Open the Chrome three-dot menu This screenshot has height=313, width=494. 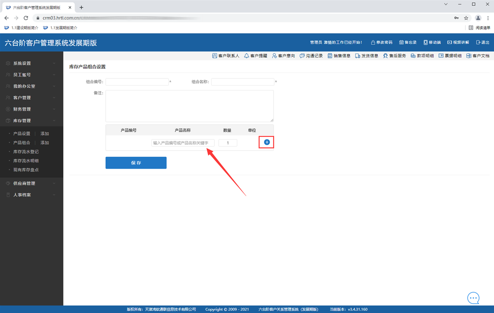click(x=488, y=18)
